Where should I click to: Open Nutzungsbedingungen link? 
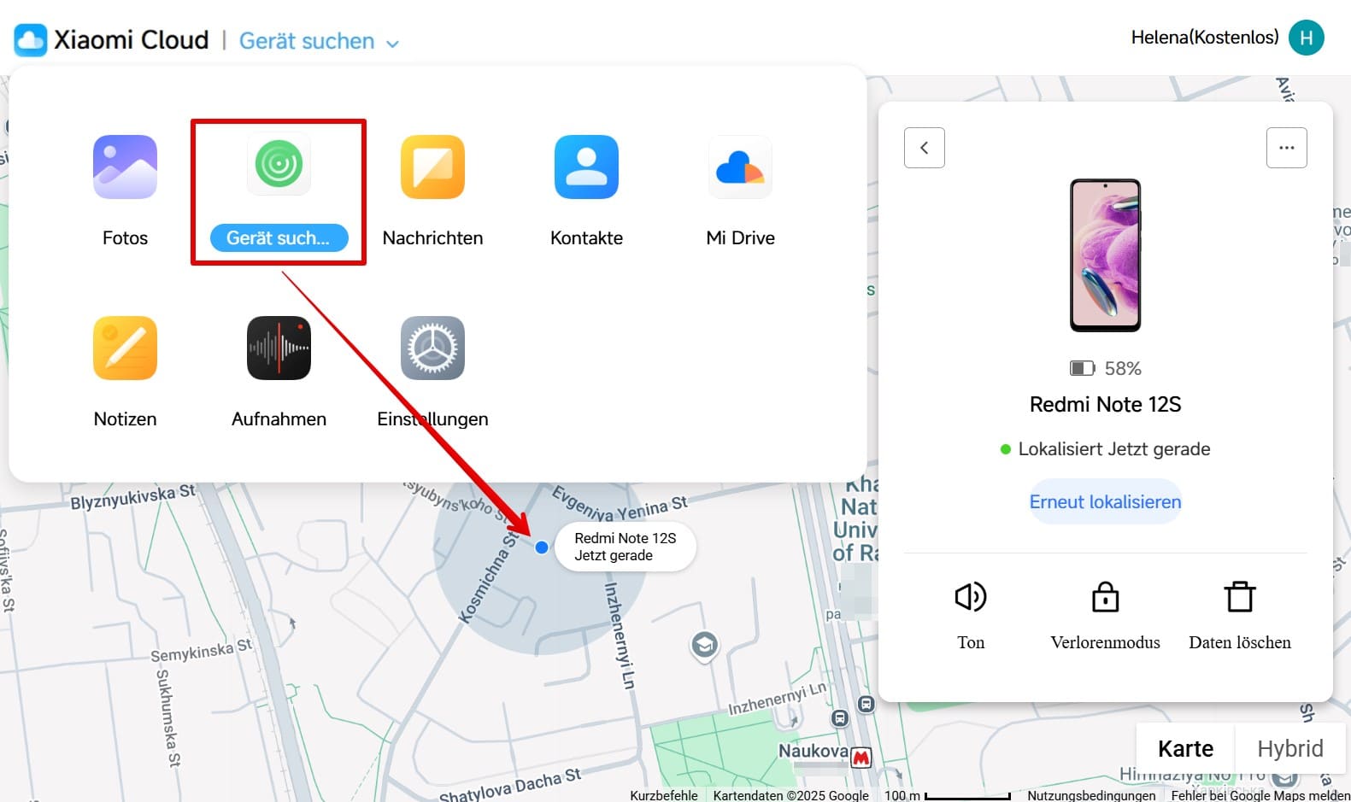coord(1091,795)
